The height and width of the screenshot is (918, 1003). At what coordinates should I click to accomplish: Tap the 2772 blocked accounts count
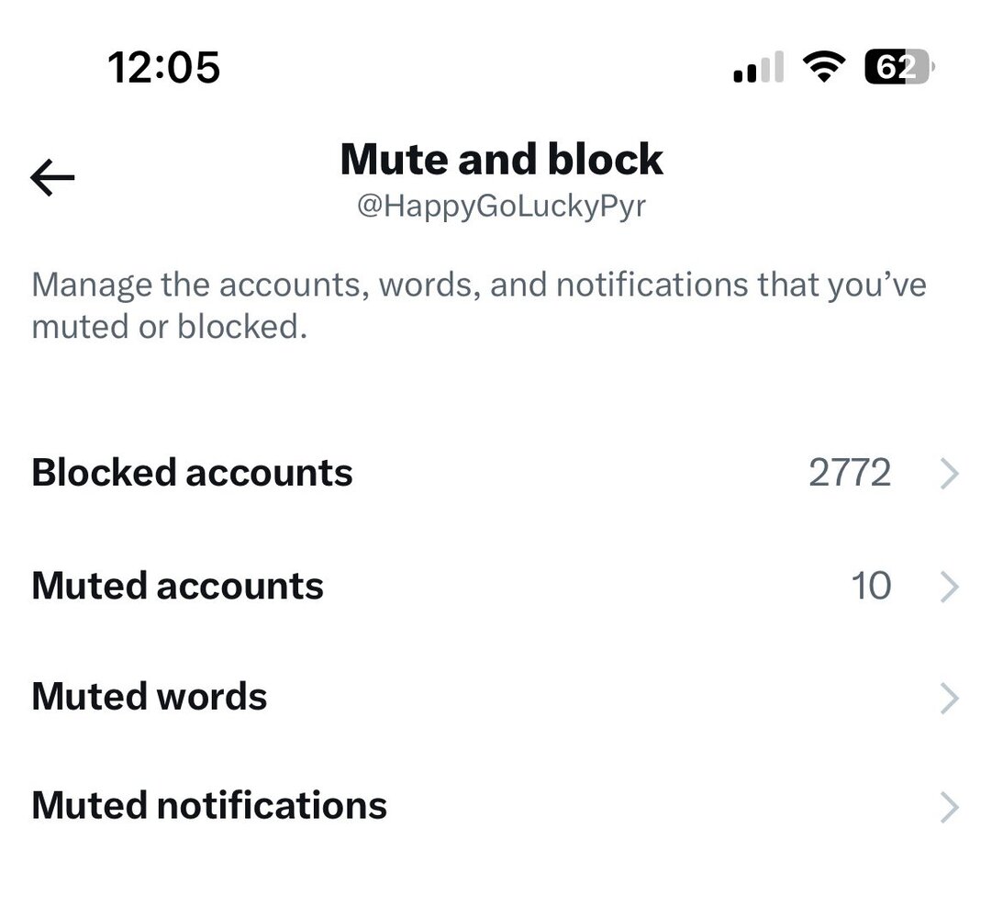[849, 473]
